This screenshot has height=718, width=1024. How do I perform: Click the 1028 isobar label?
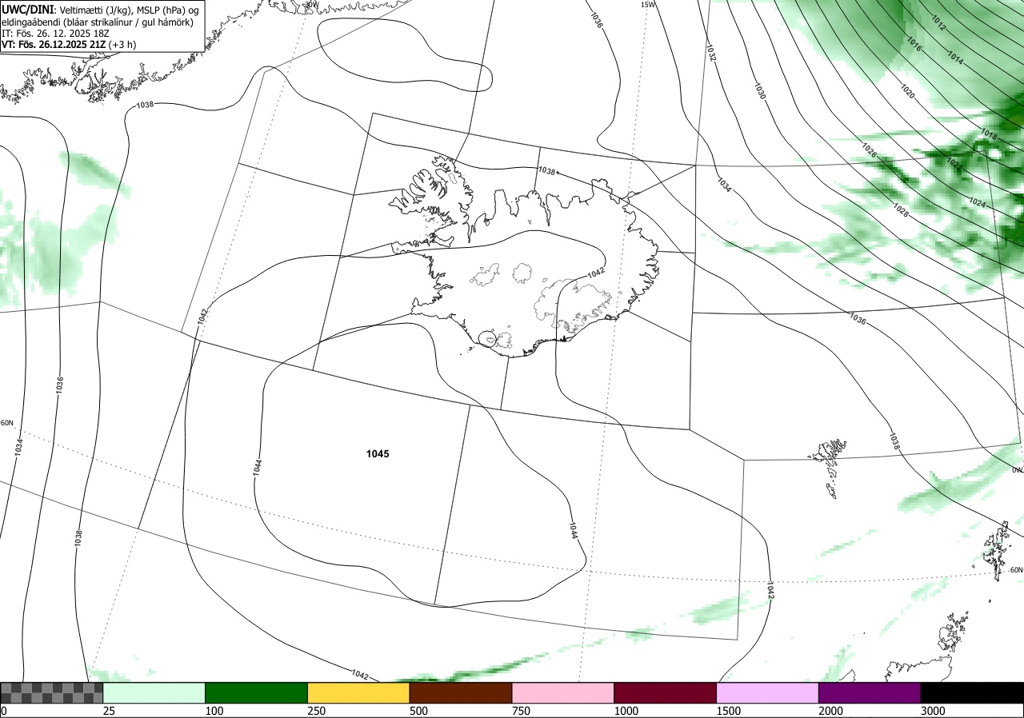900,210
